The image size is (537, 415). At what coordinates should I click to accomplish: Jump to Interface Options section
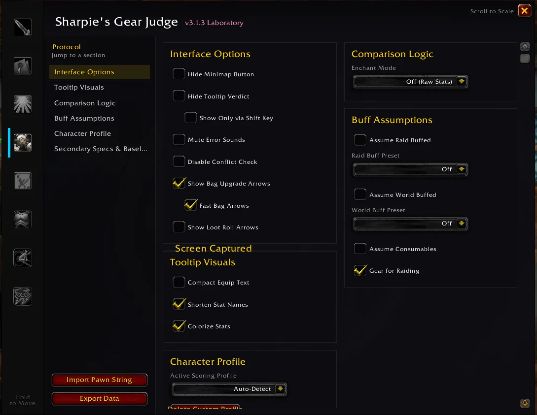tap(99, 72)
